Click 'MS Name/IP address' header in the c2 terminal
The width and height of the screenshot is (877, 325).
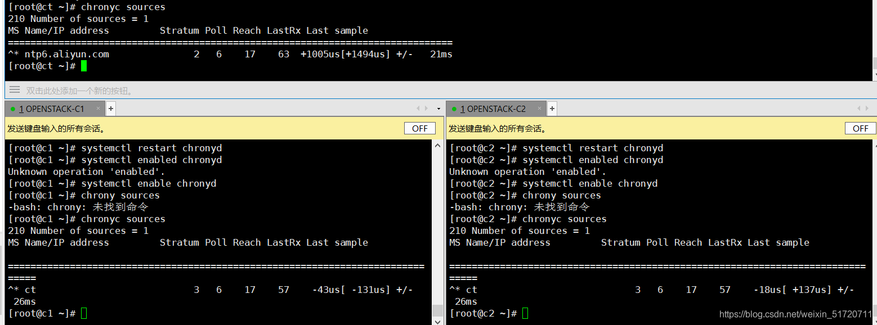[500, 242]
